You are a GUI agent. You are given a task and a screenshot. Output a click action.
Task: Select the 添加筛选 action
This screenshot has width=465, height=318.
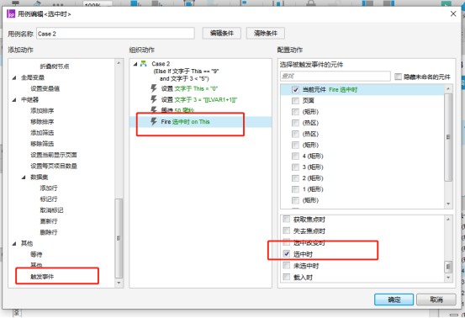[42, 133]
